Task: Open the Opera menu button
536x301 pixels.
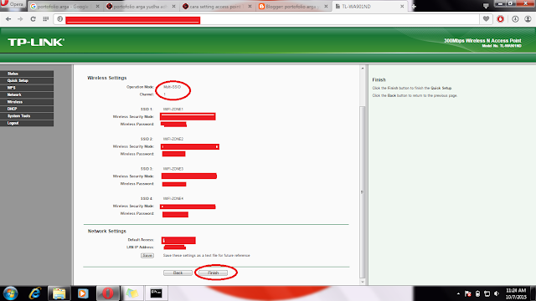Action: pyautogui.click(x=13, y=4)
